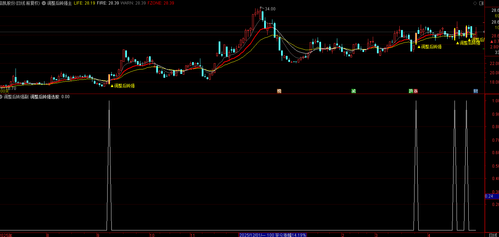Click the indicator name 调整后转强主
The width and height of the screenshot is (499, 237).
point(59,3)
